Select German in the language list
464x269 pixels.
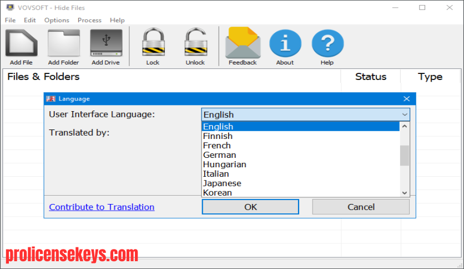pyautogui.click(x=301, y=155)
